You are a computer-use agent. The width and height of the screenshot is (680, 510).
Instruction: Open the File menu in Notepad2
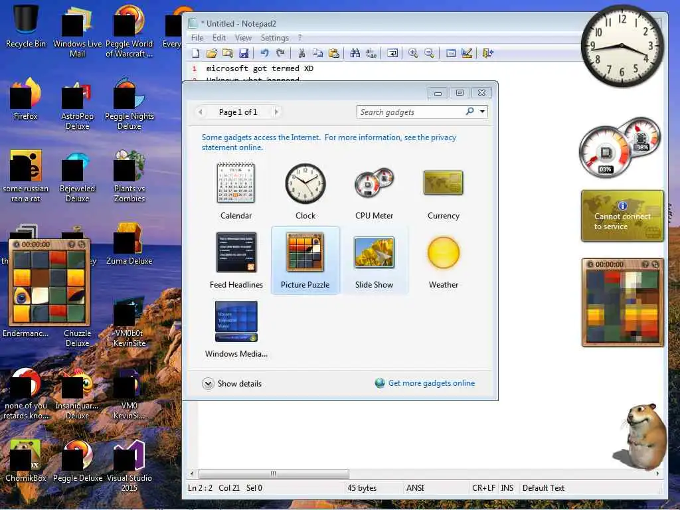(197, 38)
